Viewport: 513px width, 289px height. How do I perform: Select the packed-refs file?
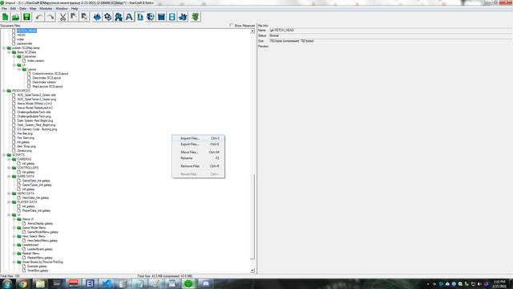pos(25,43)
